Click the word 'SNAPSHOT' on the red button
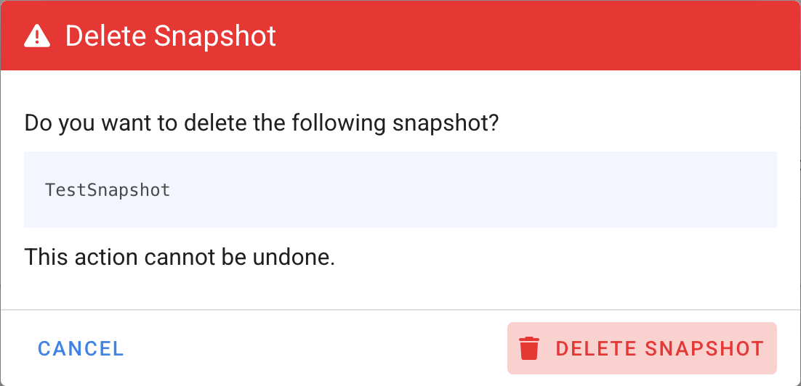This screenshot has height=386, width=801. (x=704, y=349)
